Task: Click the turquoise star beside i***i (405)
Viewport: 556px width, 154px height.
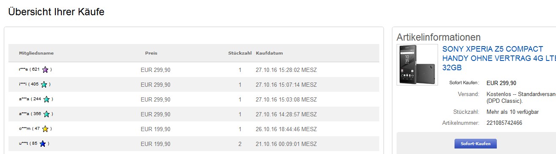Action: 44,85
